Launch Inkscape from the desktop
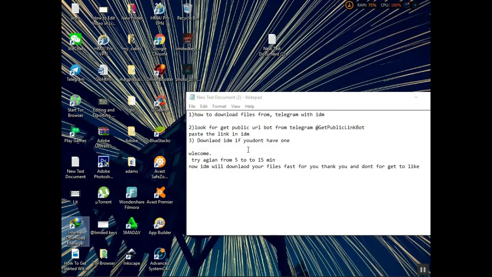Screen dimensions: 492x277 131,257
